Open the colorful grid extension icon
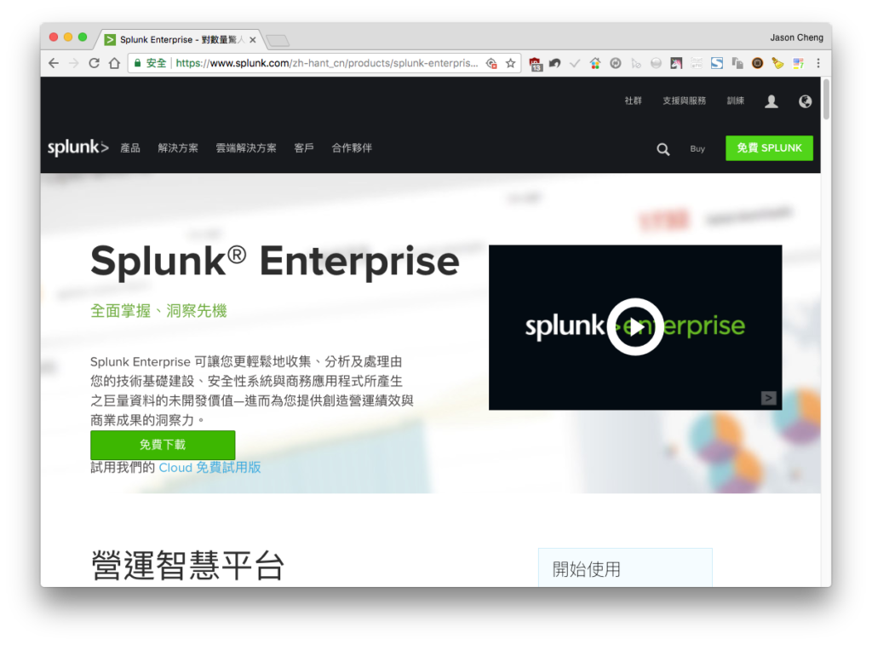The image size is (872, 645). click(798, 63)
